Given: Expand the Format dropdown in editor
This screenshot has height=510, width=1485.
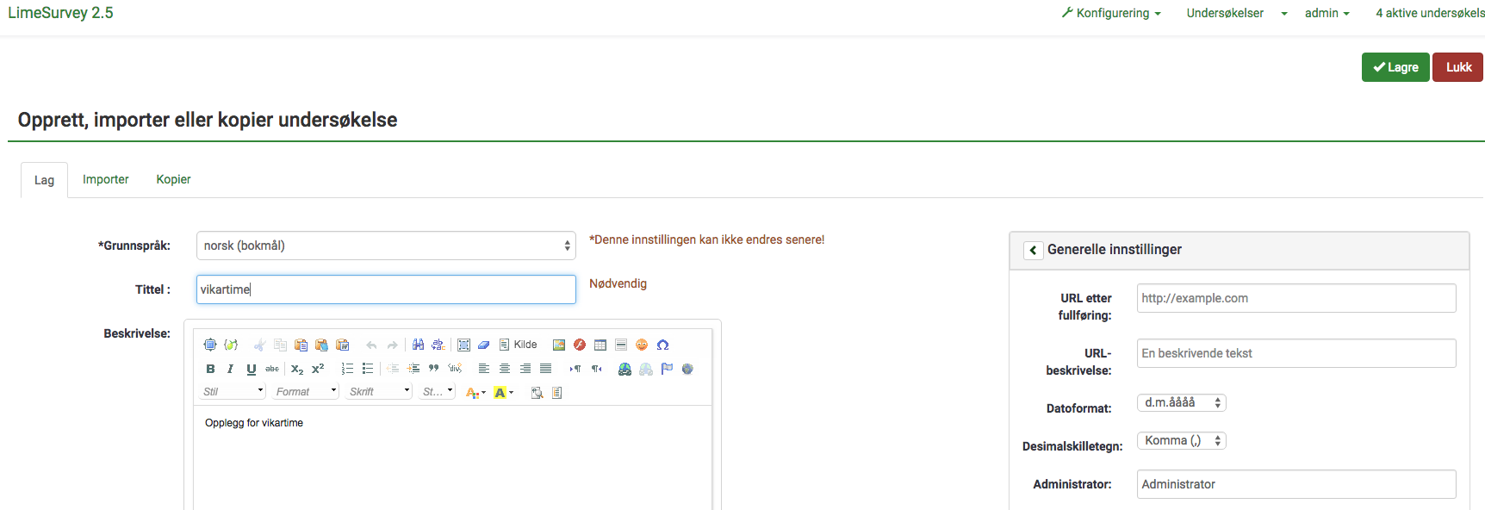Looking at the screenshot, I should click(x=306, y=391).
